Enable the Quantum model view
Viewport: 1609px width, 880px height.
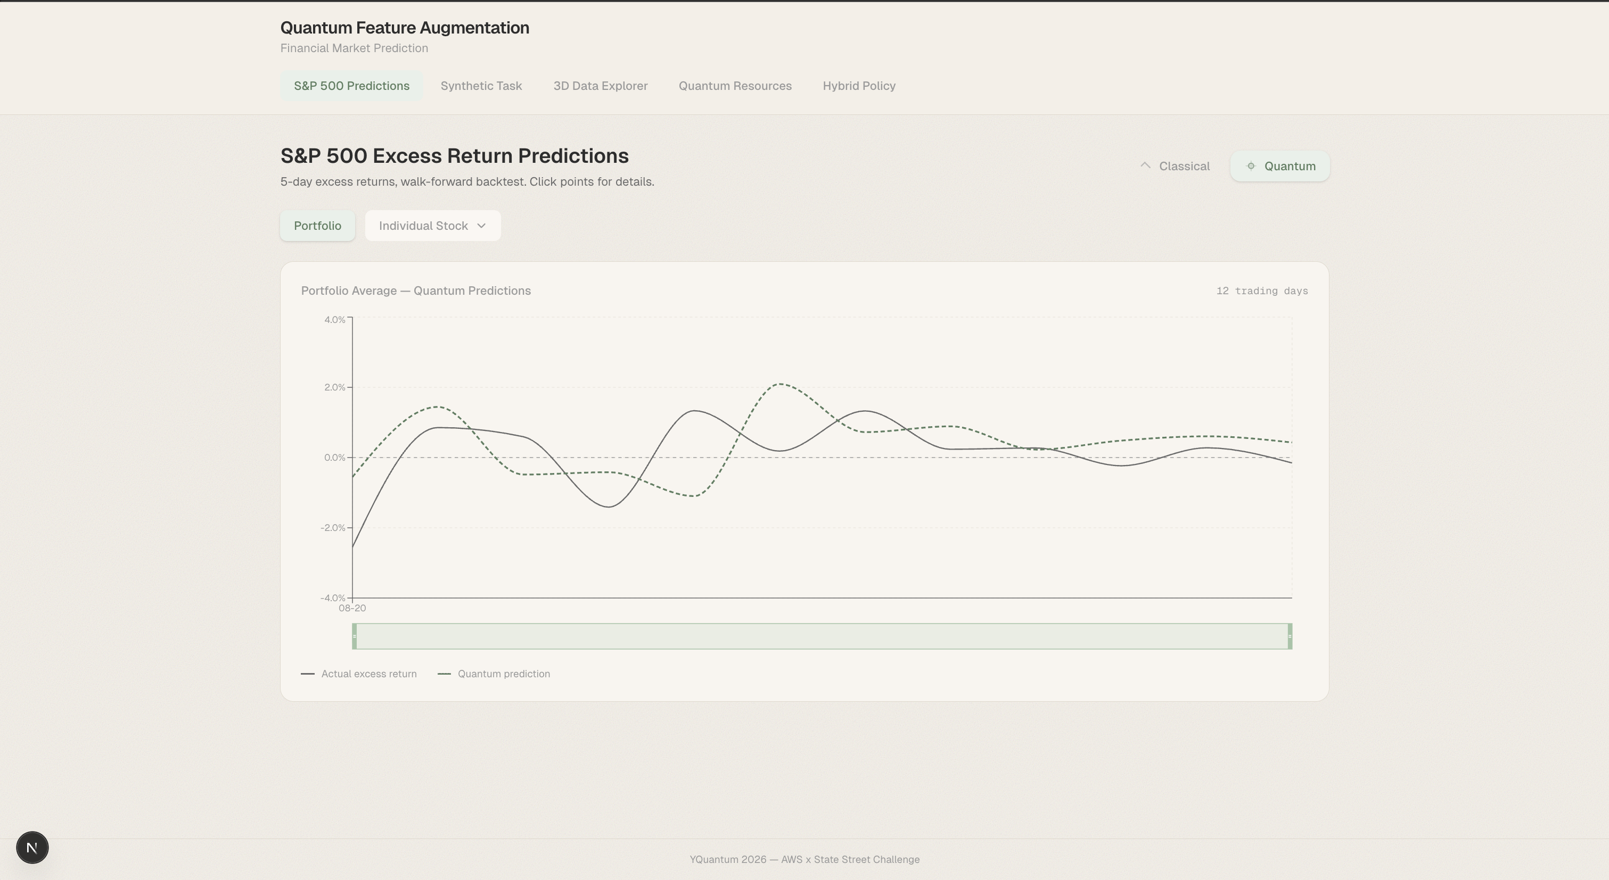point(1280,166)
